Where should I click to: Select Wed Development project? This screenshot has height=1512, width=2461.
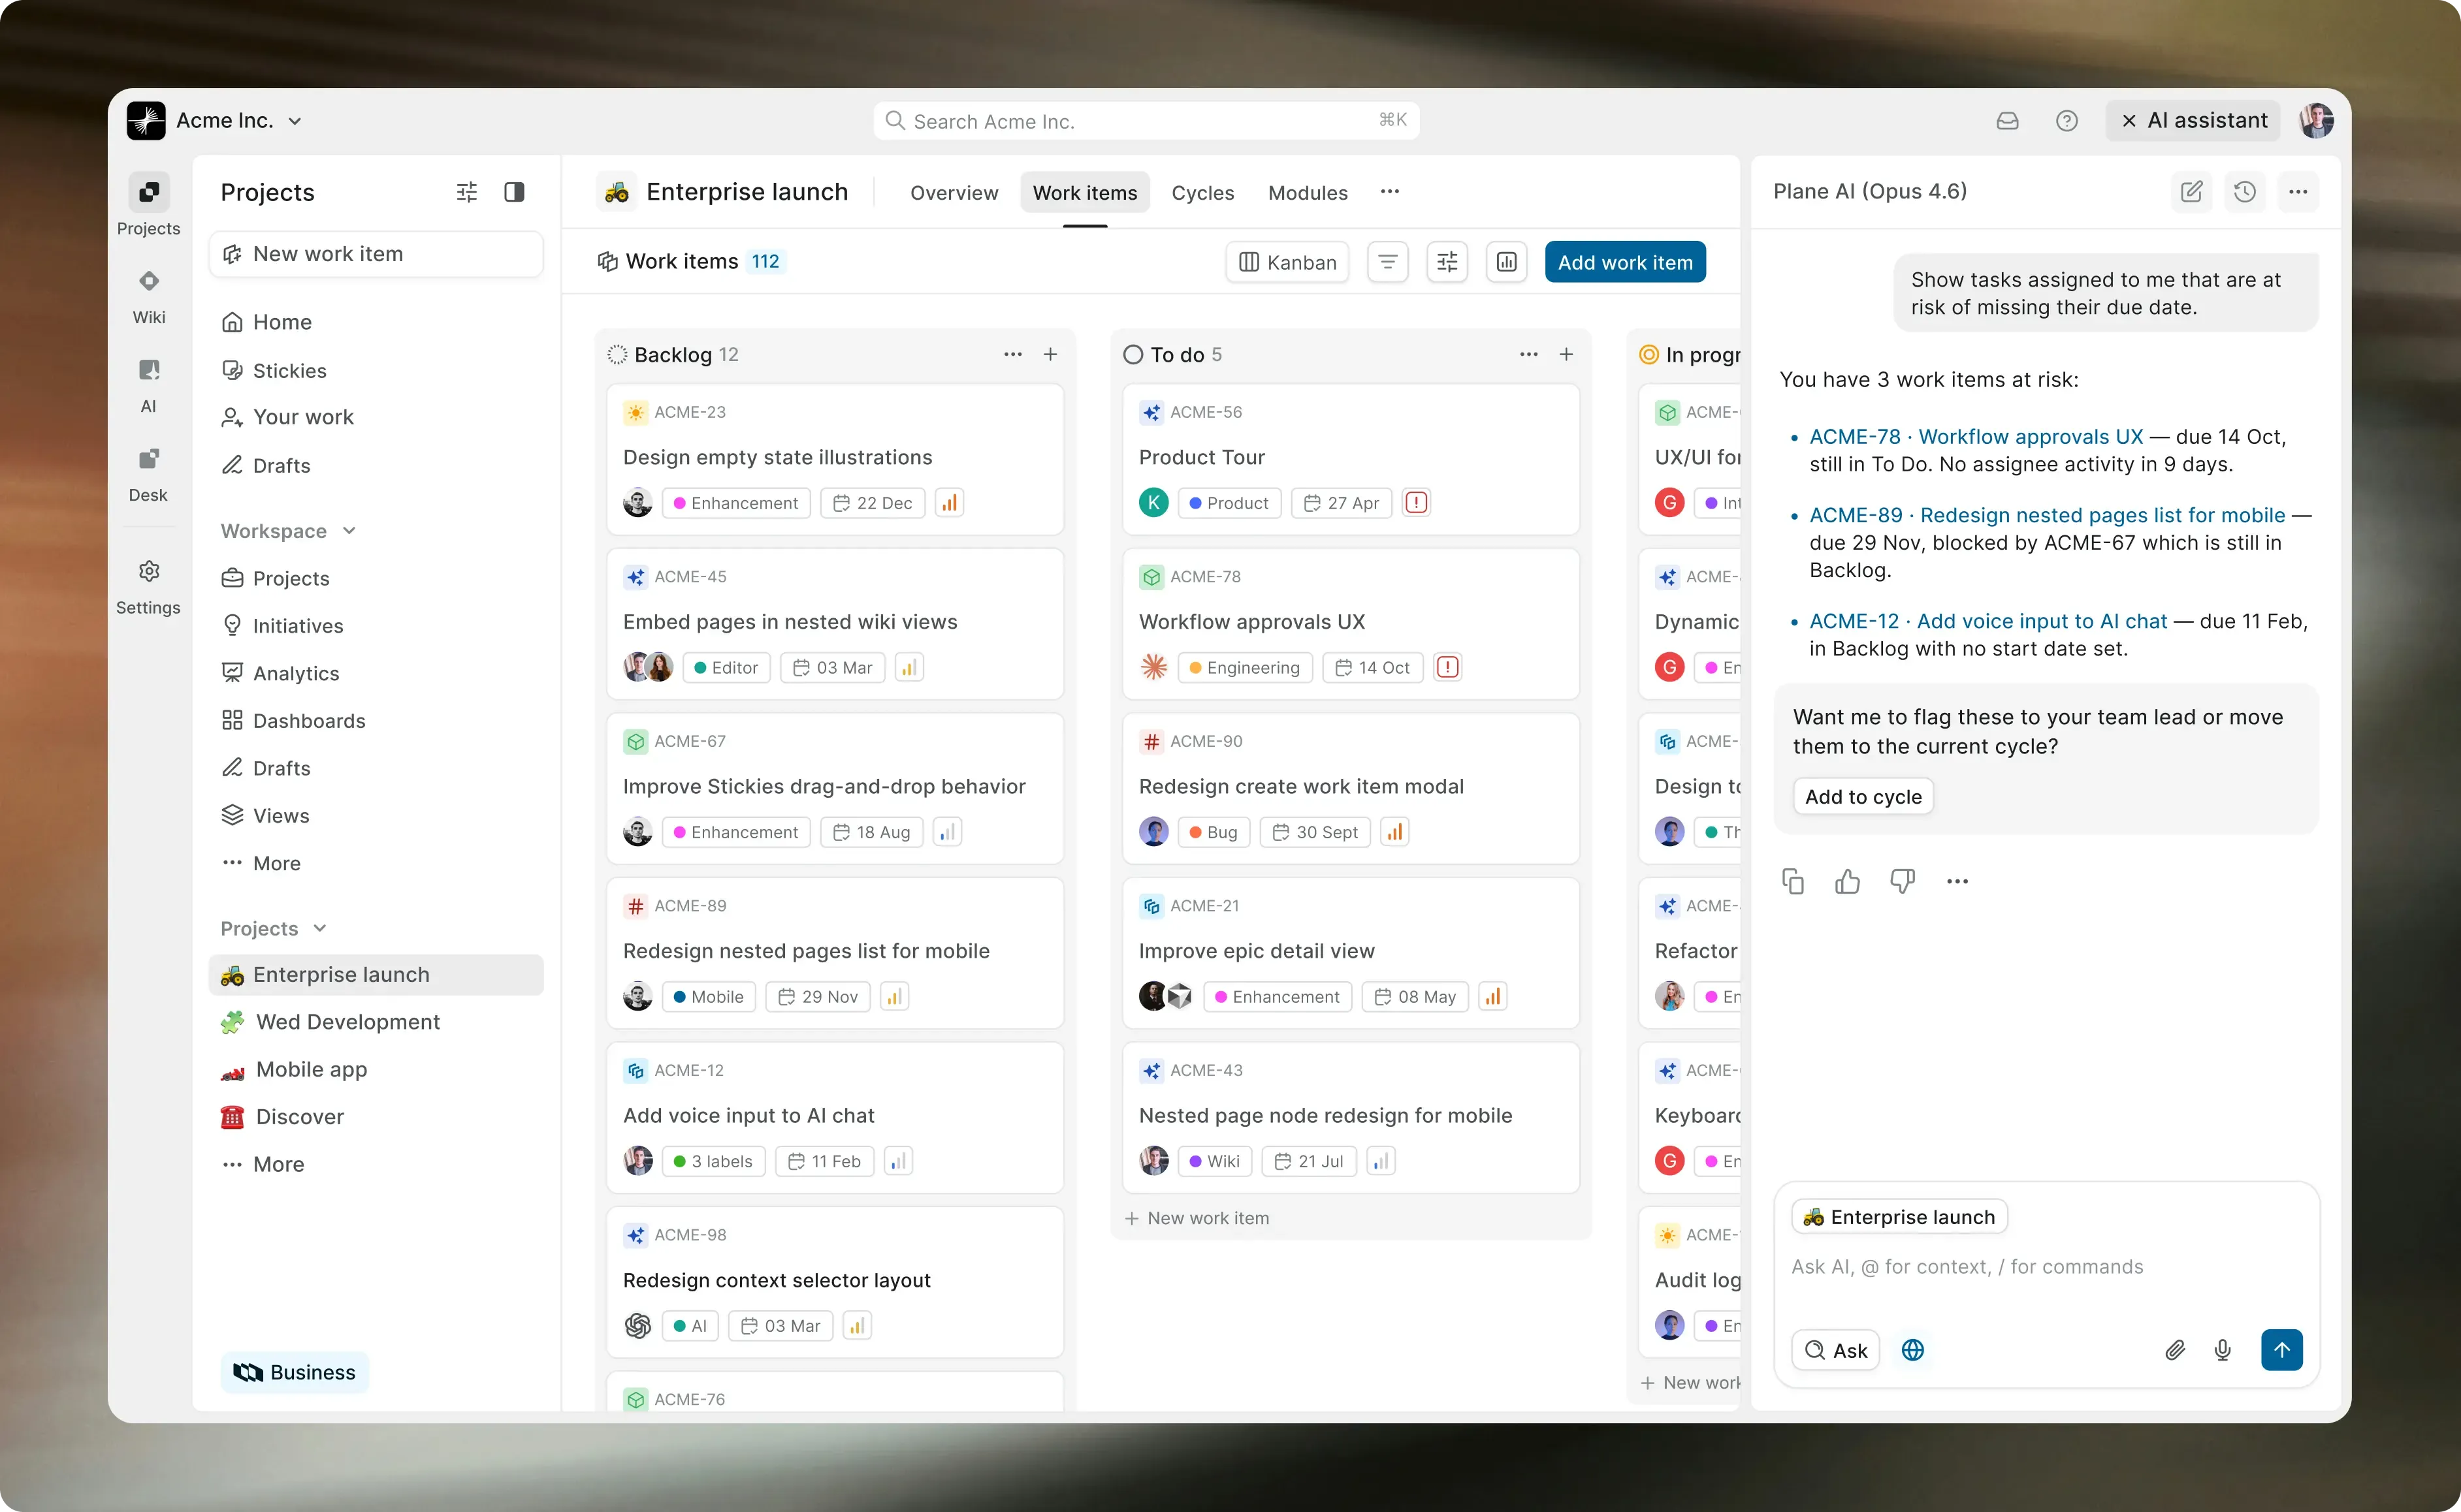coord(376,1022)
